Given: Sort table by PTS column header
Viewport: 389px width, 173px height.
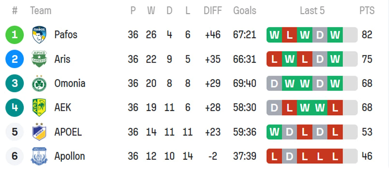Looking at the screenshot, I should click(367, 11).
